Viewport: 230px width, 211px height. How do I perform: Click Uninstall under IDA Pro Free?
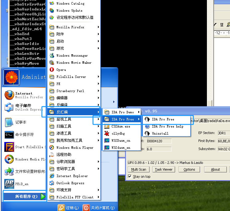[167, 133]
